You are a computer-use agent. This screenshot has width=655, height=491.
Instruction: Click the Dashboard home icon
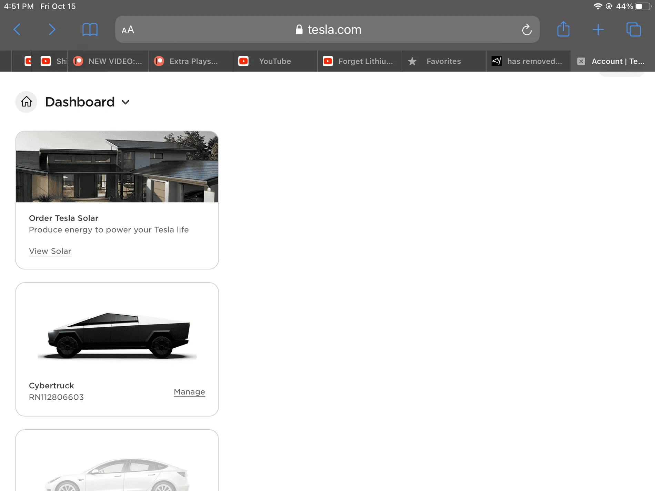coord(26,102)
